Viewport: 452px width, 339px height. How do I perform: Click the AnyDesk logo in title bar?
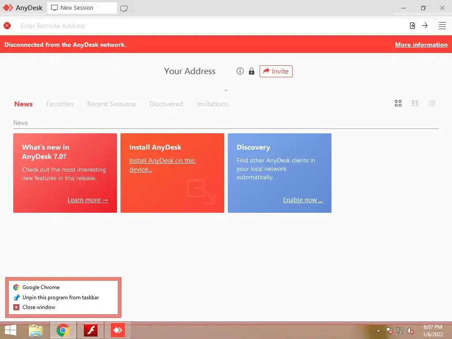(x=8, y=8)
